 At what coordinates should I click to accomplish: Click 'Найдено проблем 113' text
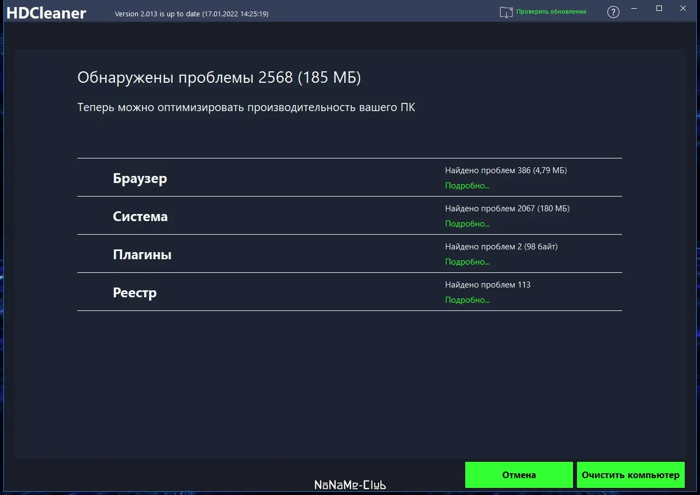click(488, 285)
